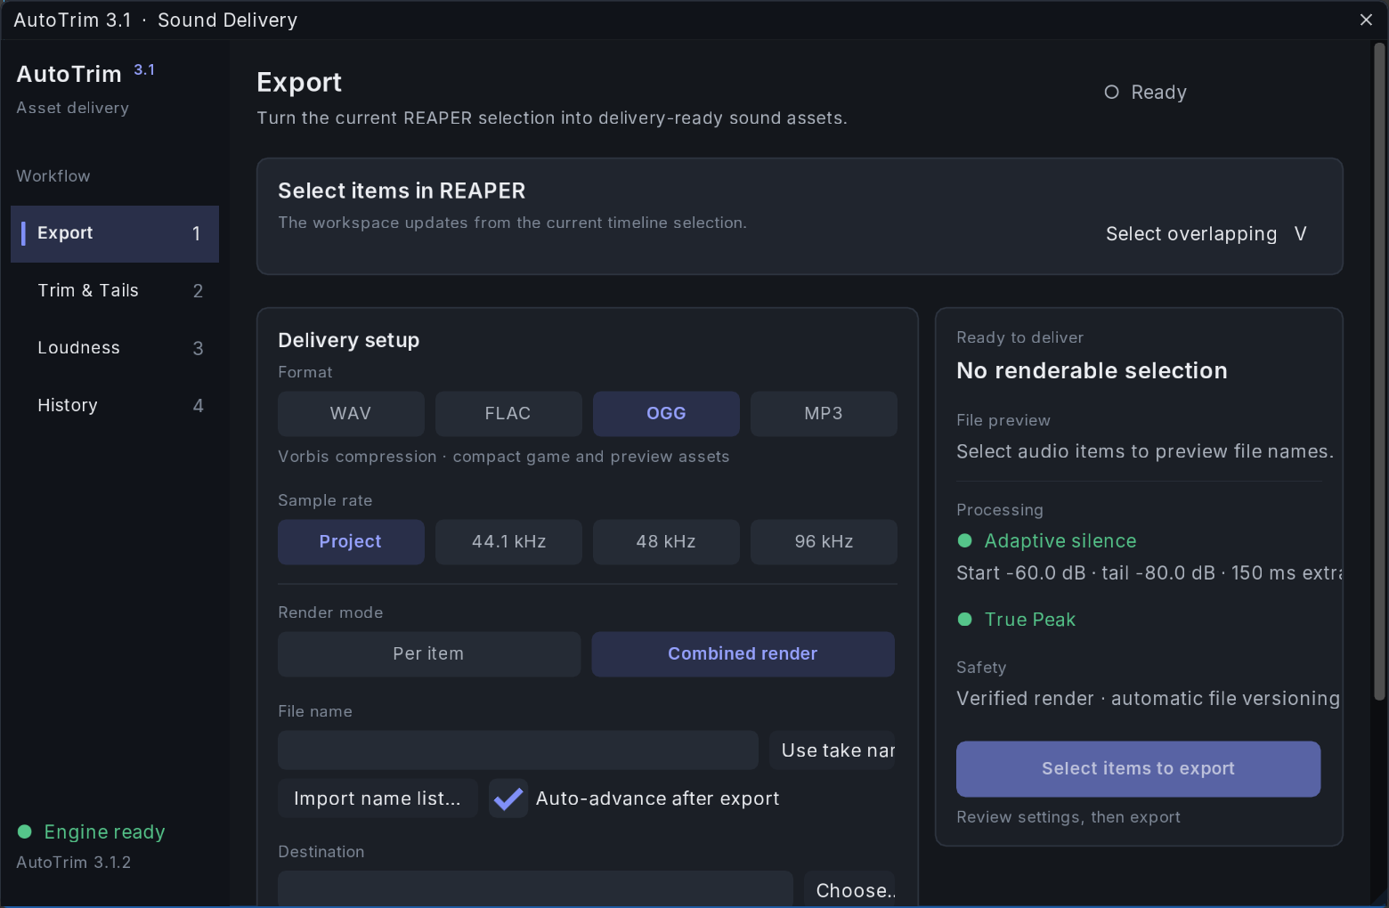
Task: Choose a destination folder
Action: point(850,889)
